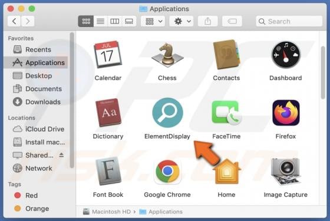The height and width of the screenshot is (221, 330).
Task: Switch to gallery view mode
Action: 129,21
